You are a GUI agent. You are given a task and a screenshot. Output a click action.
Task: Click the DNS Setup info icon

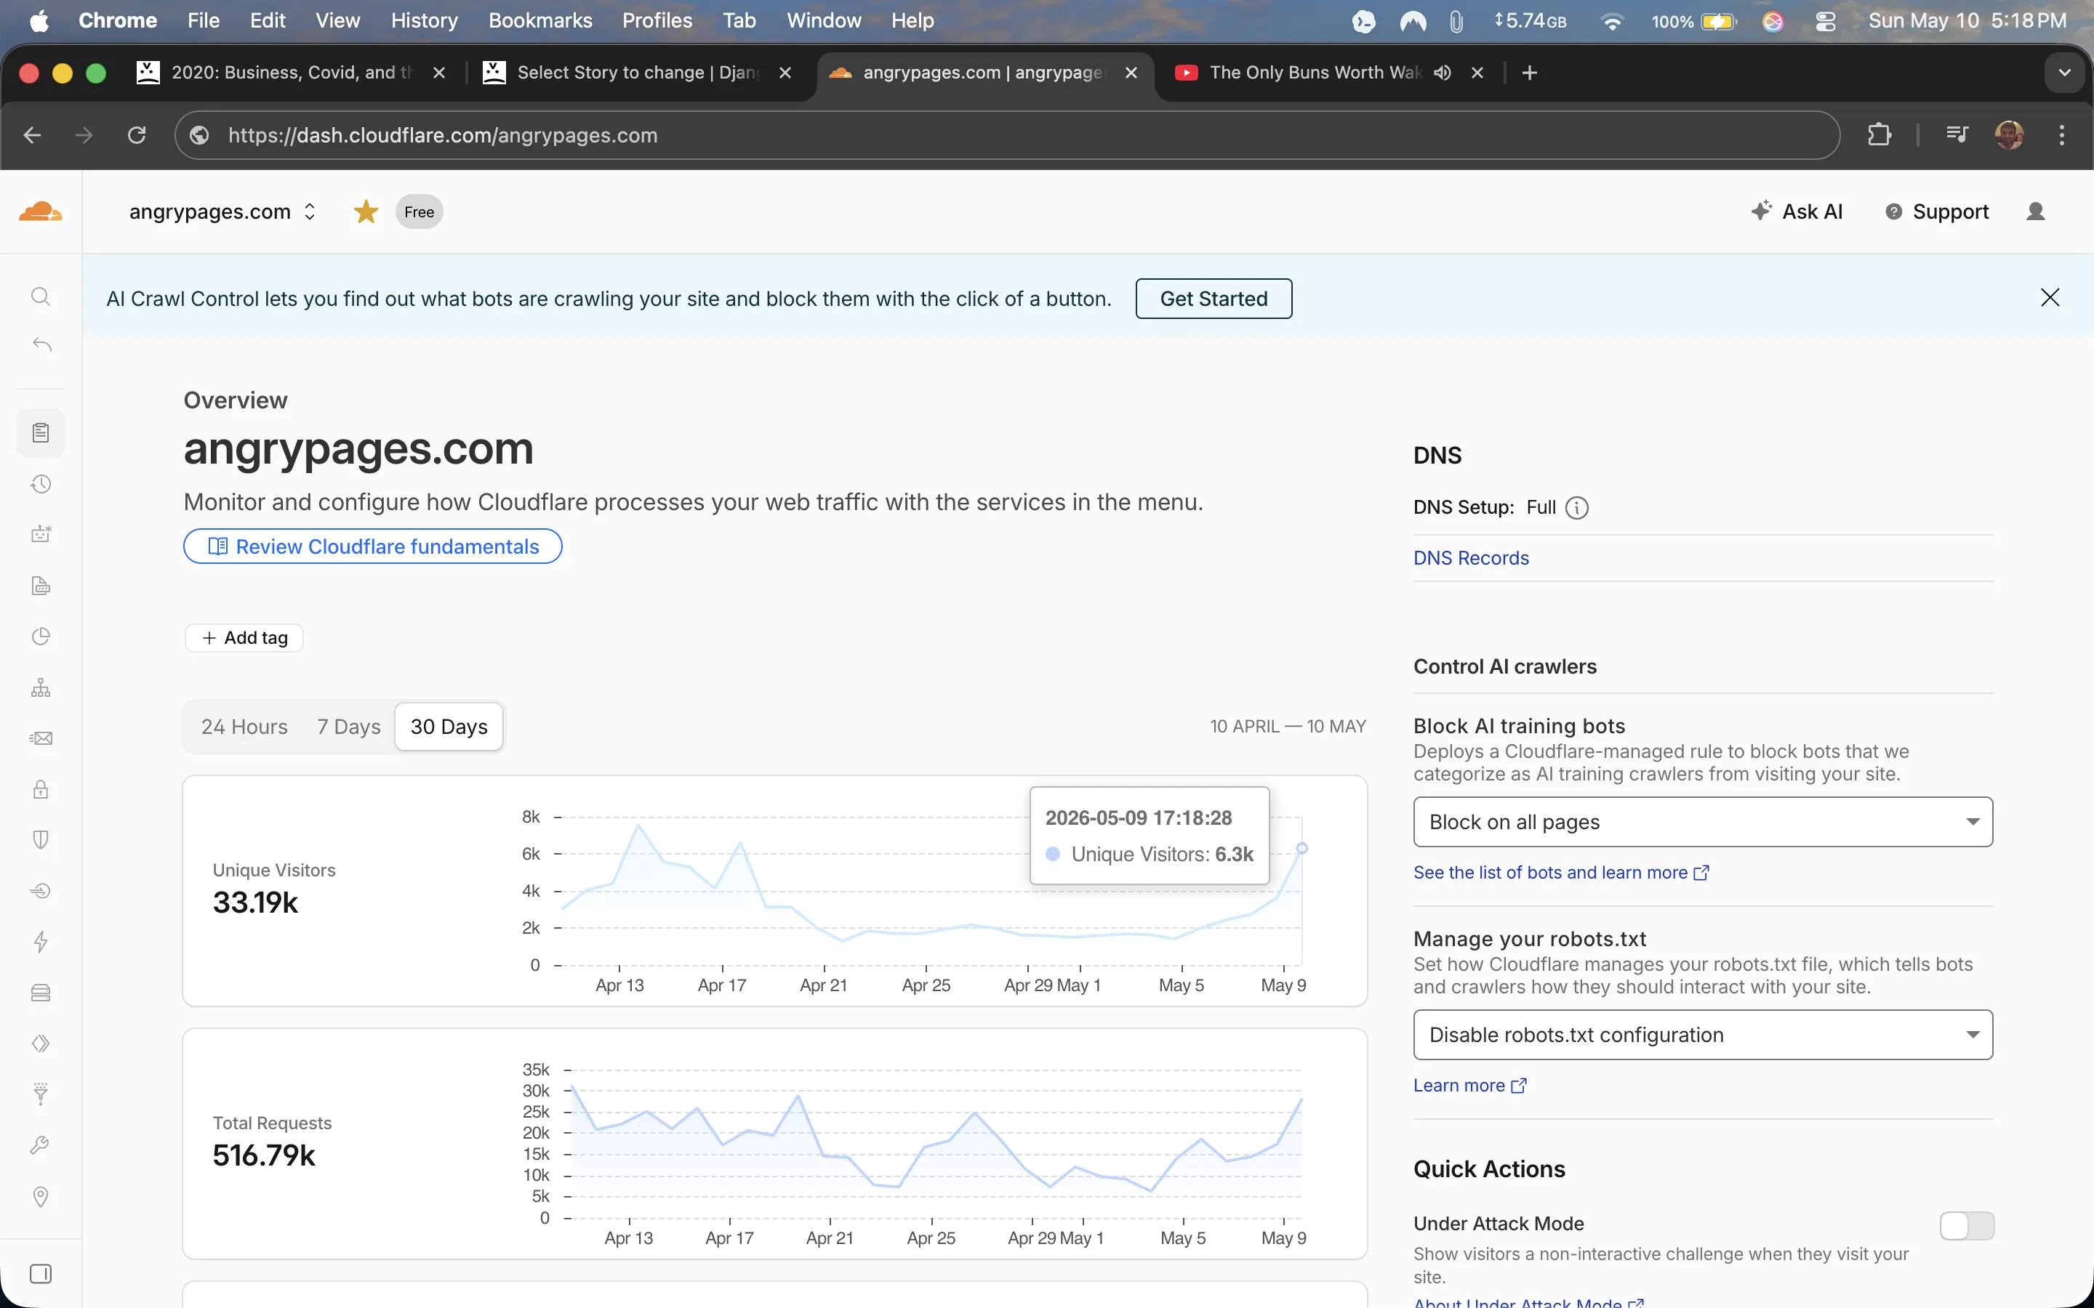(1578, 508)
